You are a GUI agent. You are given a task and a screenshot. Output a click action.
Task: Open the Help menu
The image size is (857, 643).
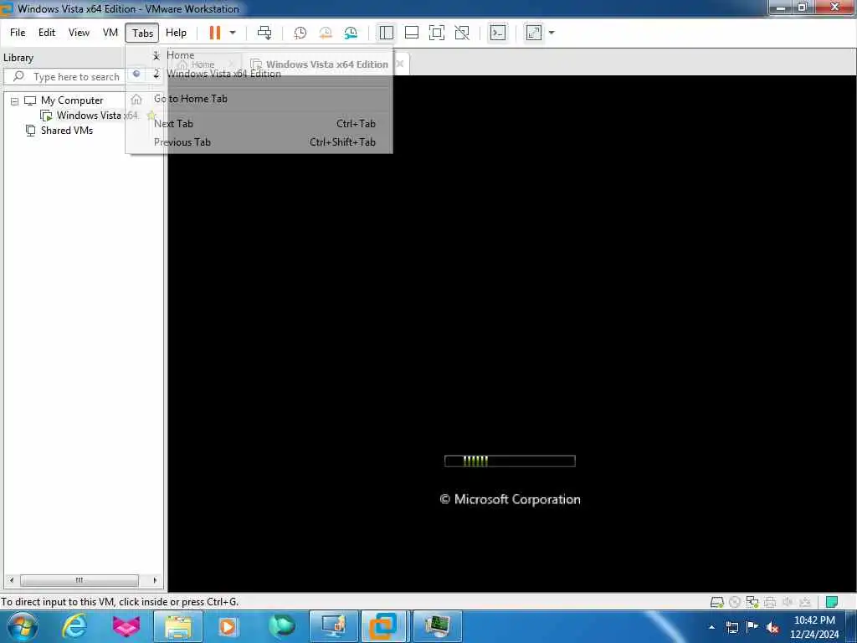(x=176, y=33)
